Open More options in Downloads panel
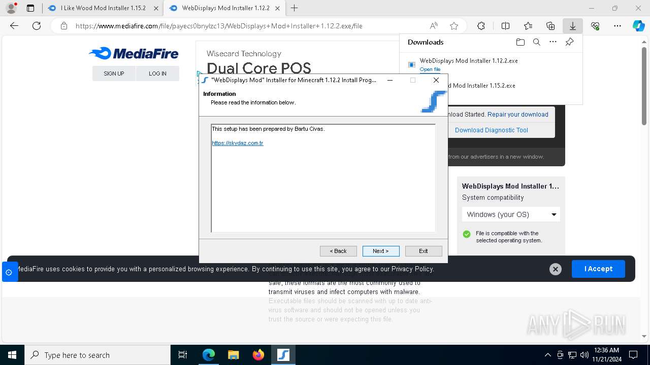650x365 pixels. pyautogui.click(x=553, y=42)
